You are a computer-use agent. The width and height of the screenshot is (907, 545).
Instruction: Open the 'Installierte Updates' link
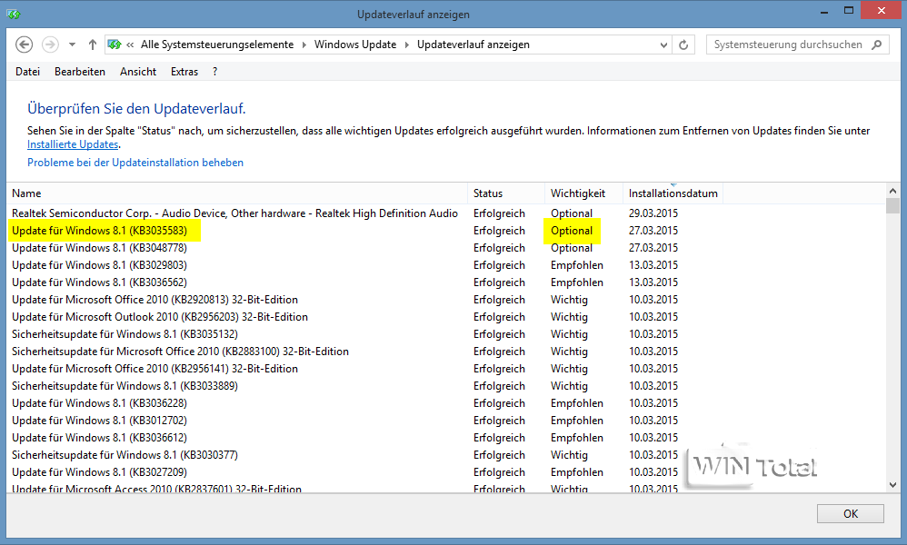(x=73, y=144)
